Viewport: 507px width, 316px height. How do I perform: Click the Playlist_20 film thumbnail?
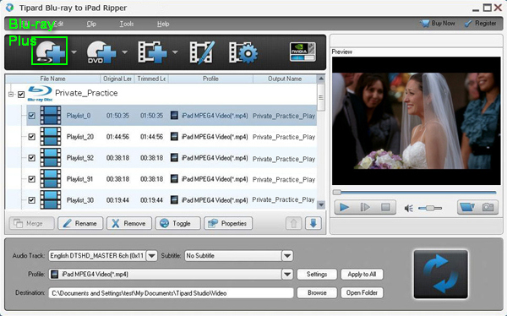click(x=51, y=137)
